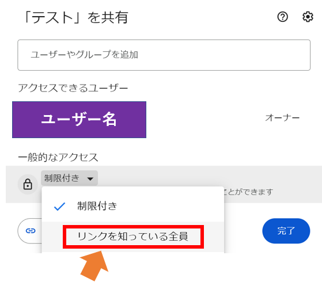Focus the ユーザーやグループを追加 input field
The image size is (322, 282).
click(x=164, y=55)
